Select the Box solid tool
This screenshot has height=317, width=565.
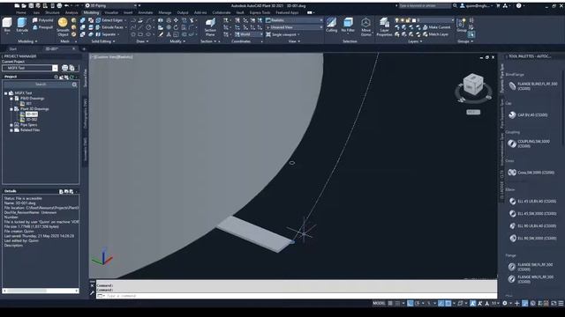7,26
